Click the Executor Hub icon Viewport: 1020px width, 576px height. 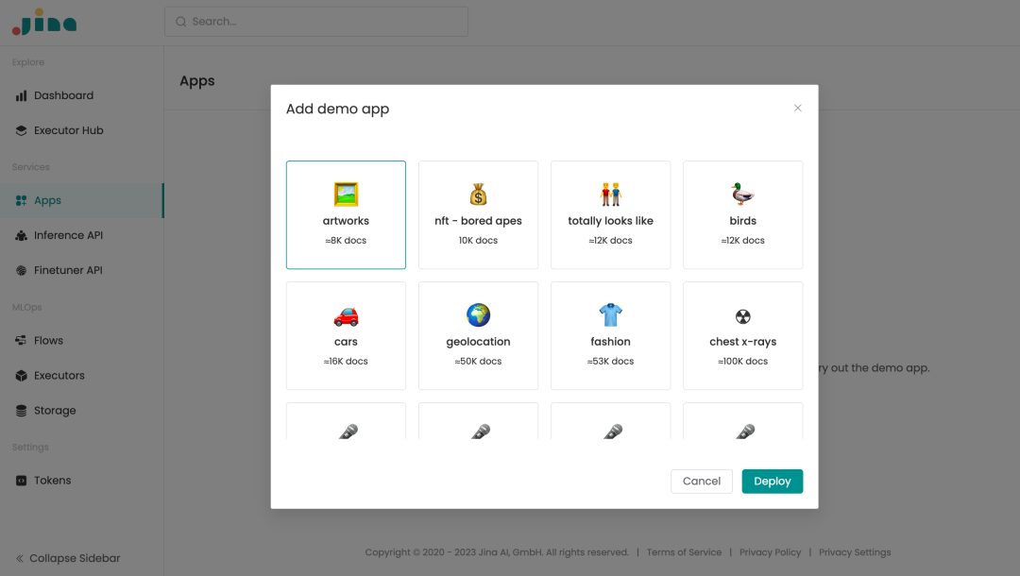pos(22,130)
